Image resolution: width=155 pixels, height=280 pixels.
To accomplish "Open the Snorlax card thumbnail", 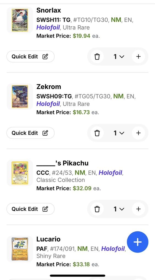I will (x=20, y=20).
